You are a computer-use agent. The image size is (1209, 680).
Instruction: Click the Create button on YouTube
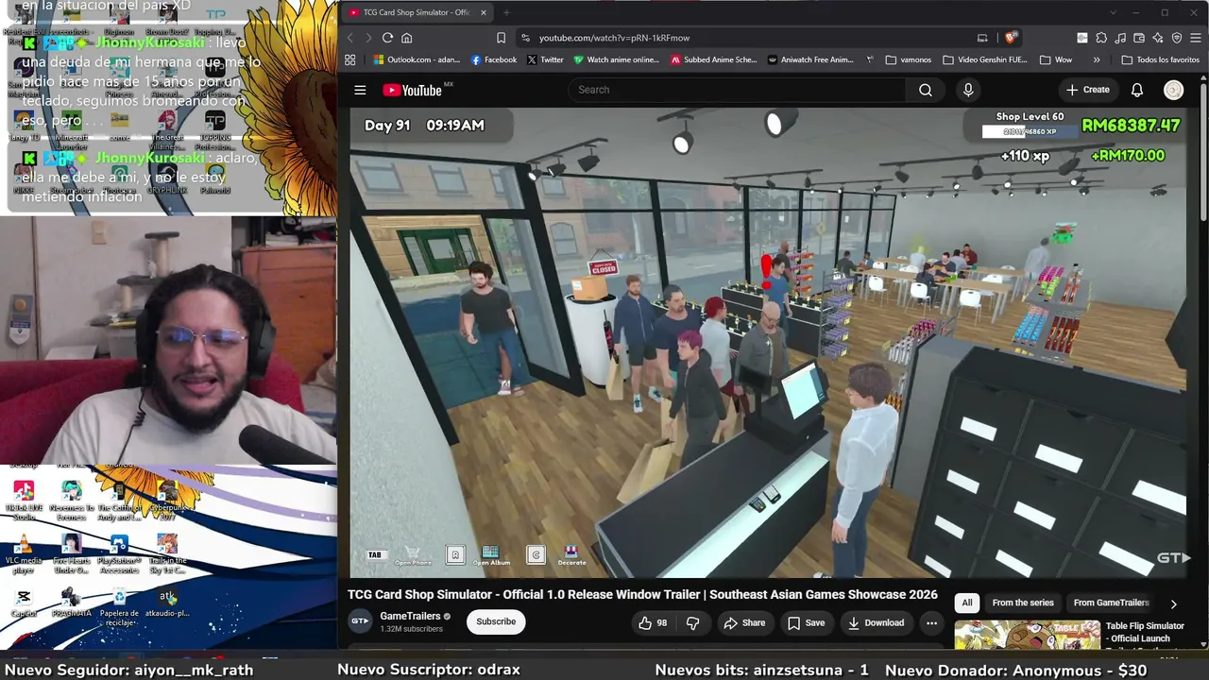[1087, 90]
